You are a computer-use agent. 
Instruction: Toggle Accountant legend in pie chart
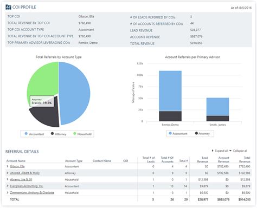(34, 134)
